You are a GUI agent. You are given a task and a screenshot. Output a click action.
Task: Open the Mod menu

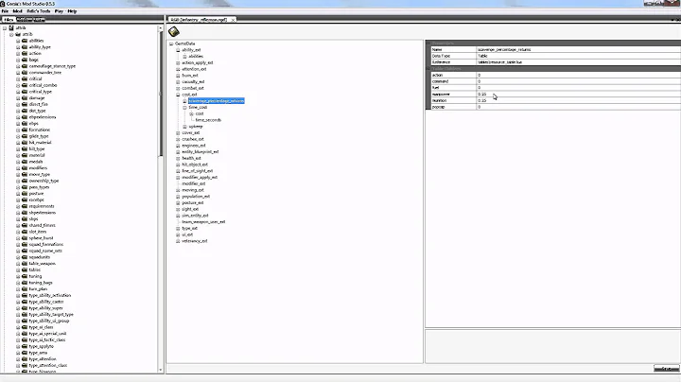(17, 11)
